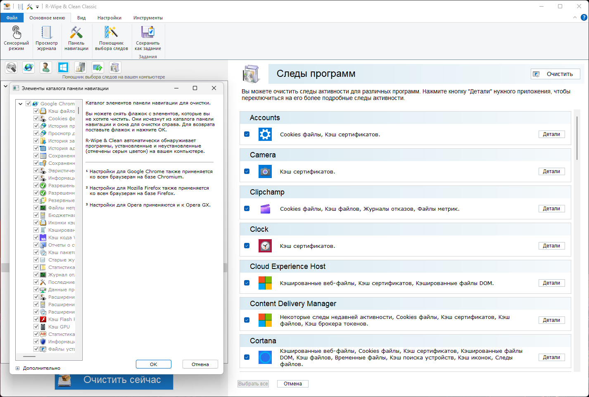Confirm the dialog with OK
Image resolution: width=589 pixels, height=397 pixels.
pos(154,364)
